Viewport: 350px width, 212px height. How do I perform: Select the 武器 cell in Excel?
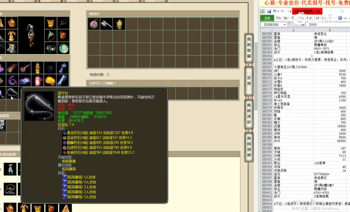coord(293,126)
